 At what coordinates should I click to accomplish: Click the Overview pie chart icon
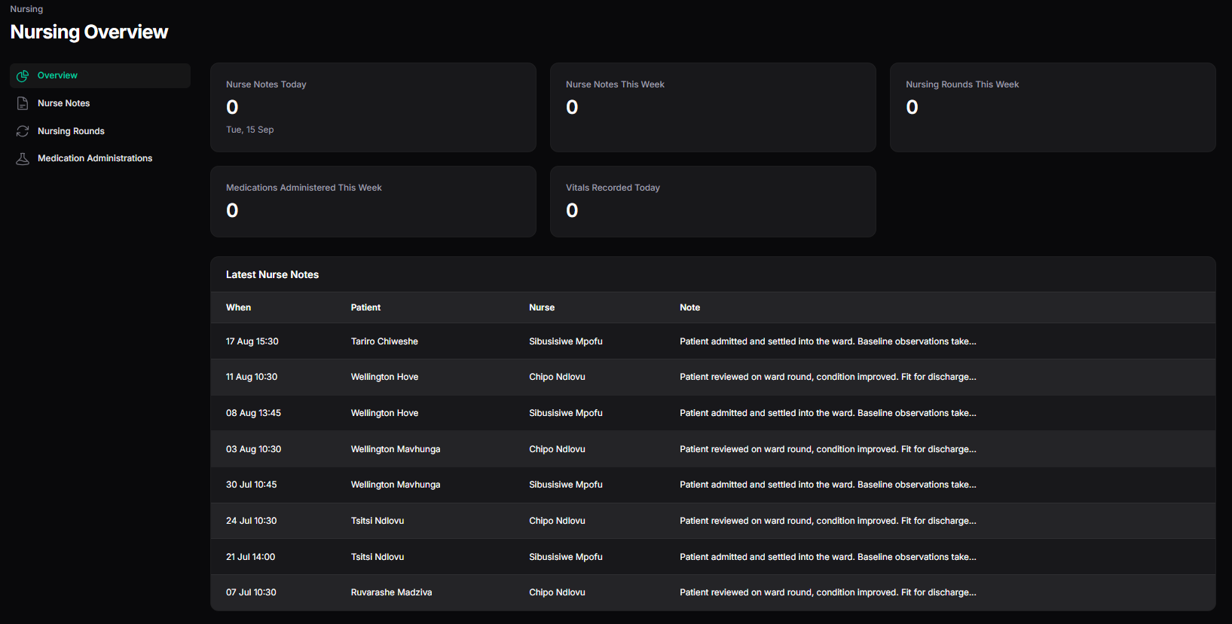point(23,75)
